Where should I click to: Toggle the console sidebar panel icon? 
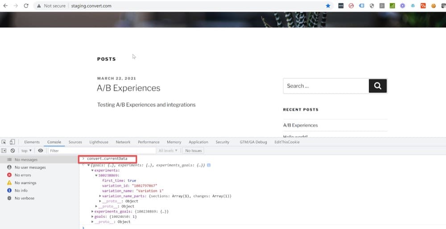coord(4,151)
